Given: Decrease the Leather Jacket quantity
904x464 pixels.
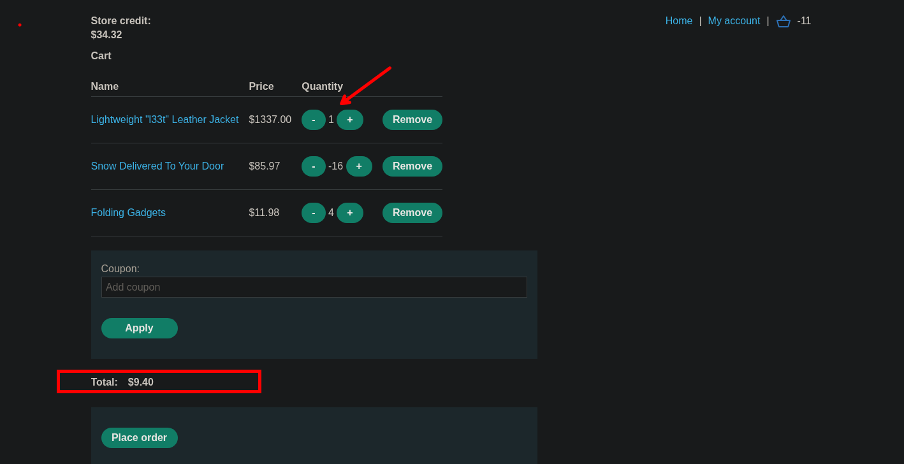Looking at the screenshot, I should click(x=313, y=120).
